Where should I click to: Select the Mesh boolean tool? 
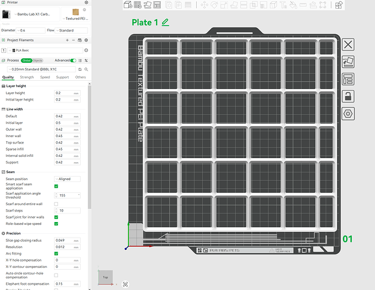[x=254, y=5]
